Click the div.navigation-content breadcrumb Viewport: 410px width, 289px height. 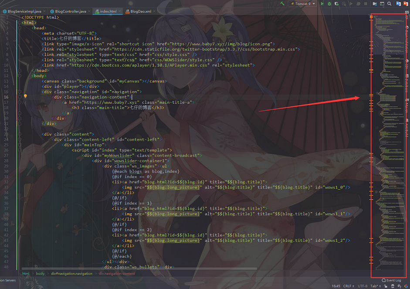tap(117, 274)
